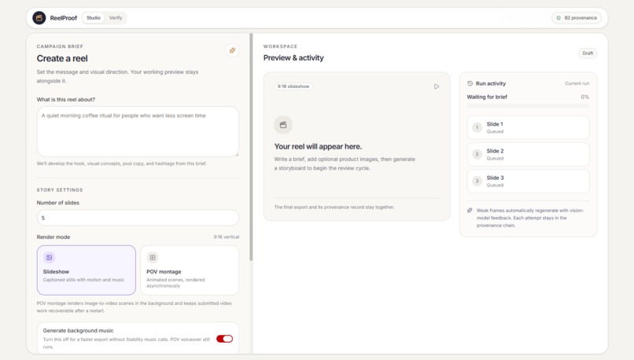Open the B2 provenance badge
This screenshot has height=360, width=634.
pyautogui.click(x=577, y=18)
